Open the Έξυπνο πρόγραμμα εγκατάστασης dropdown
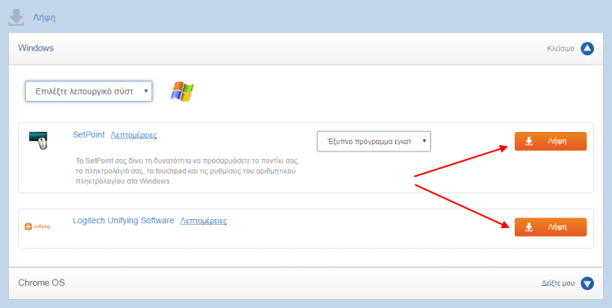 point(374,142)
